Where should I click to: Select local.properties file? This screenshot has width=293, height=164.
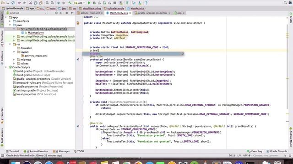tap(34, 94)
